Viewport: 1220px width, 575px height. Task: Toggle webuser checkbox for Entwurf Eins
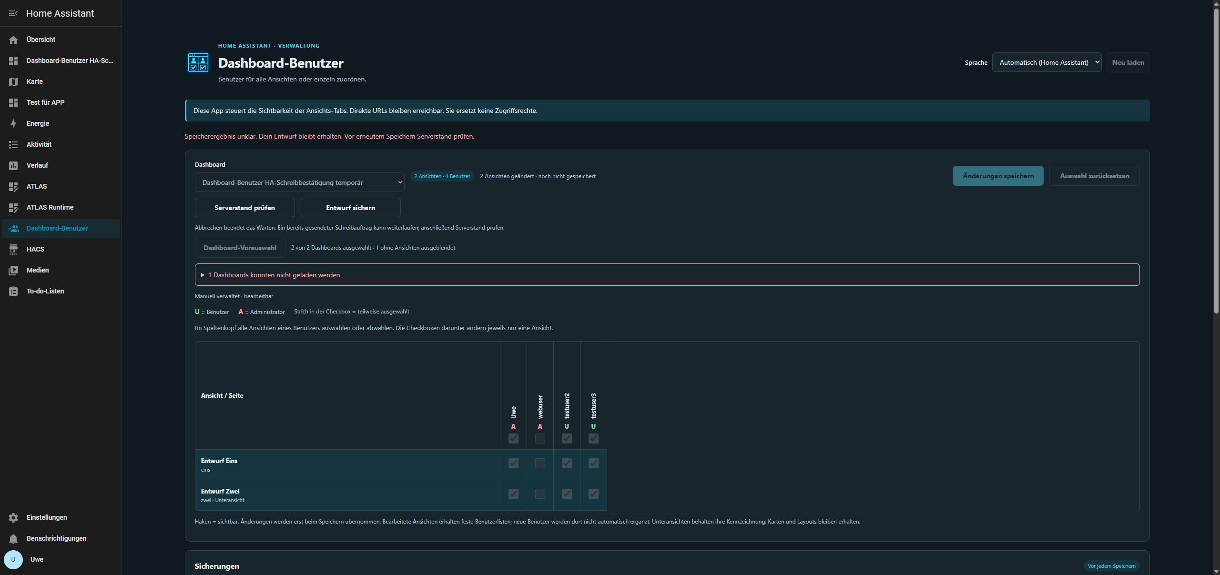[x=540, y=463]
